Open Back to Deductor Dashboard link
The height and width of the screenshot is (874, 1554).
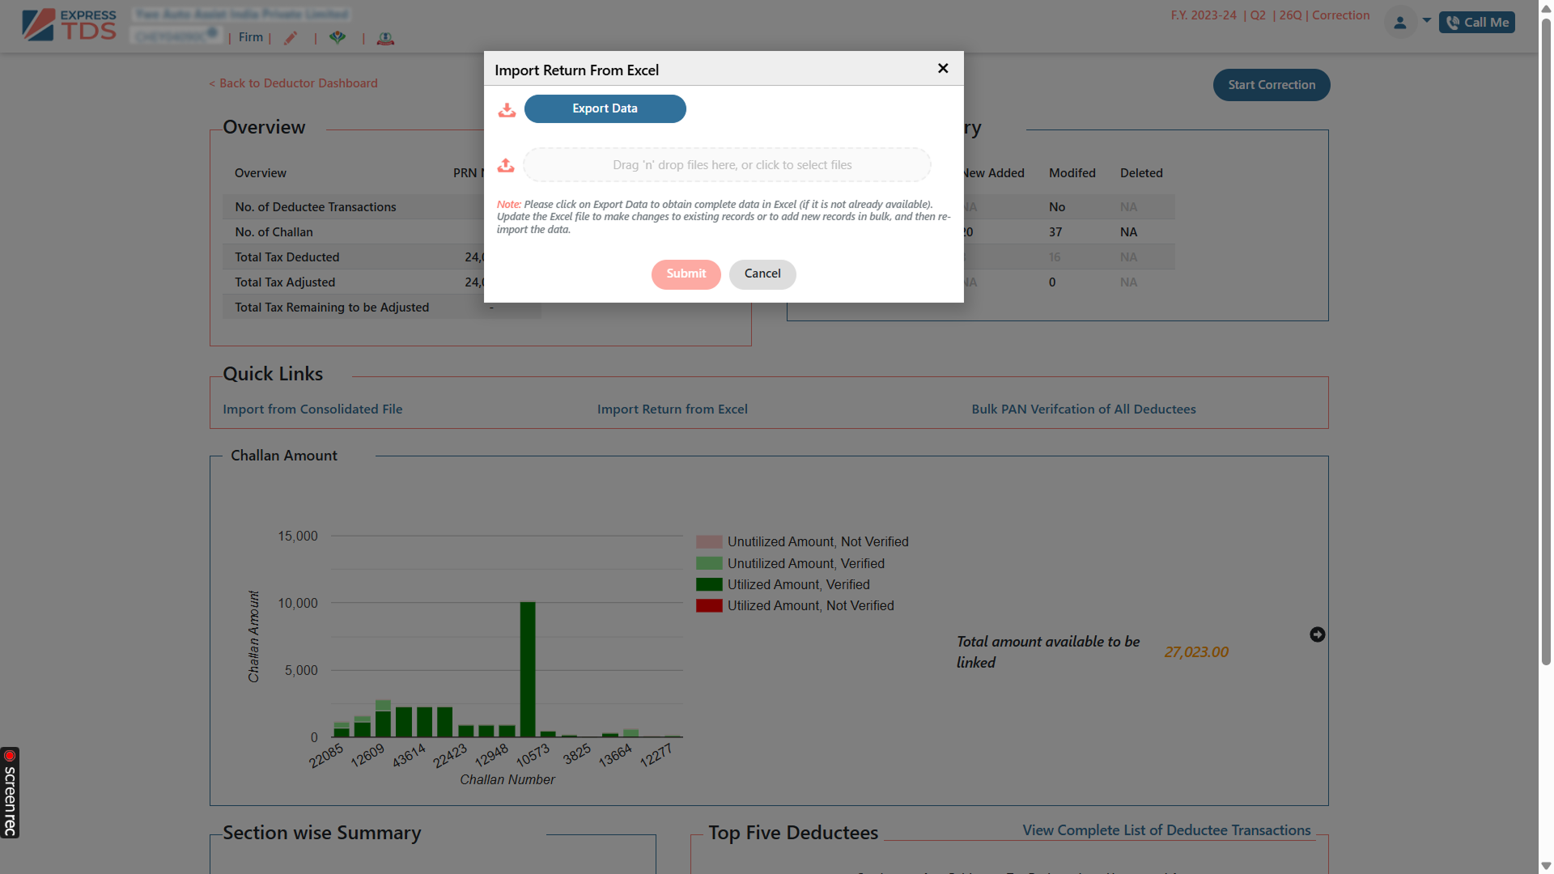tap(293, 83)
